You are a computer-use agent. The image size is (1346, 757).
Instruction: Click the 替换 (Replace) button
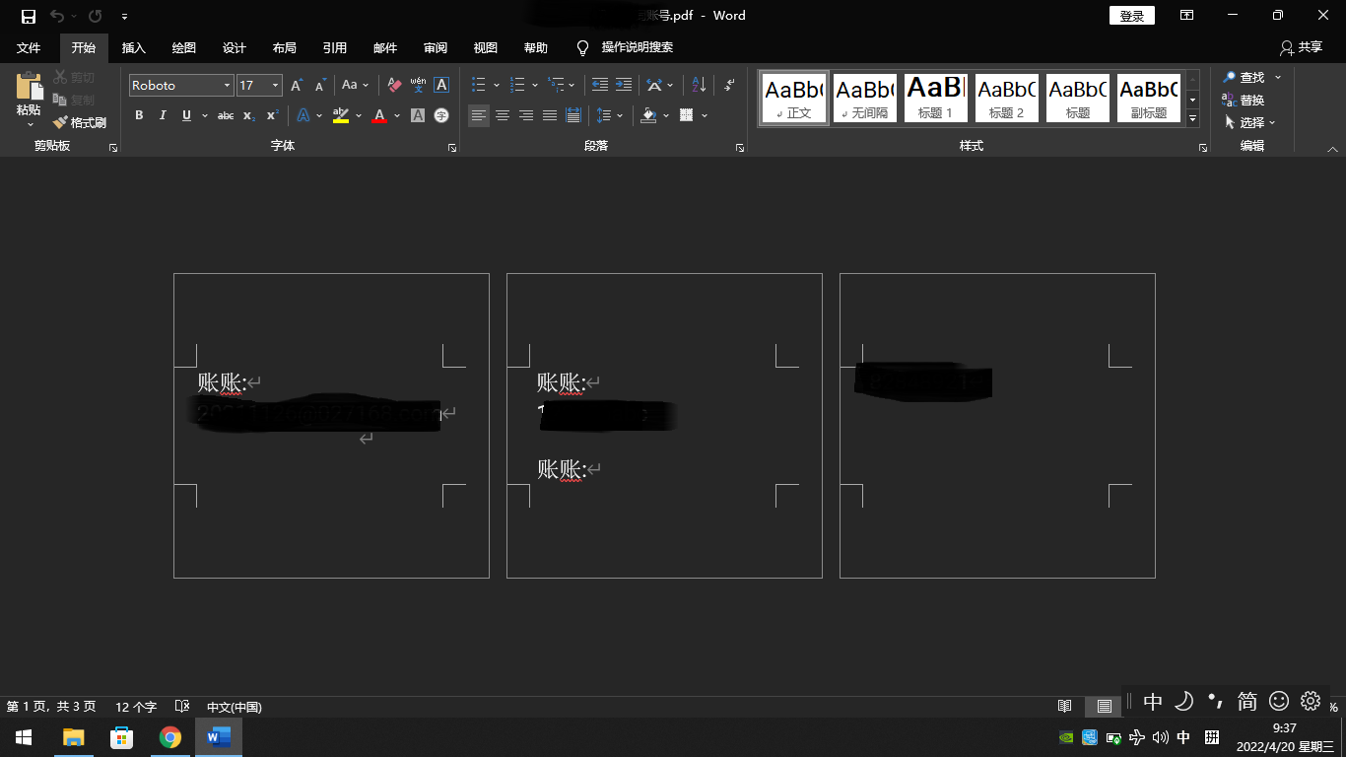1244,100
